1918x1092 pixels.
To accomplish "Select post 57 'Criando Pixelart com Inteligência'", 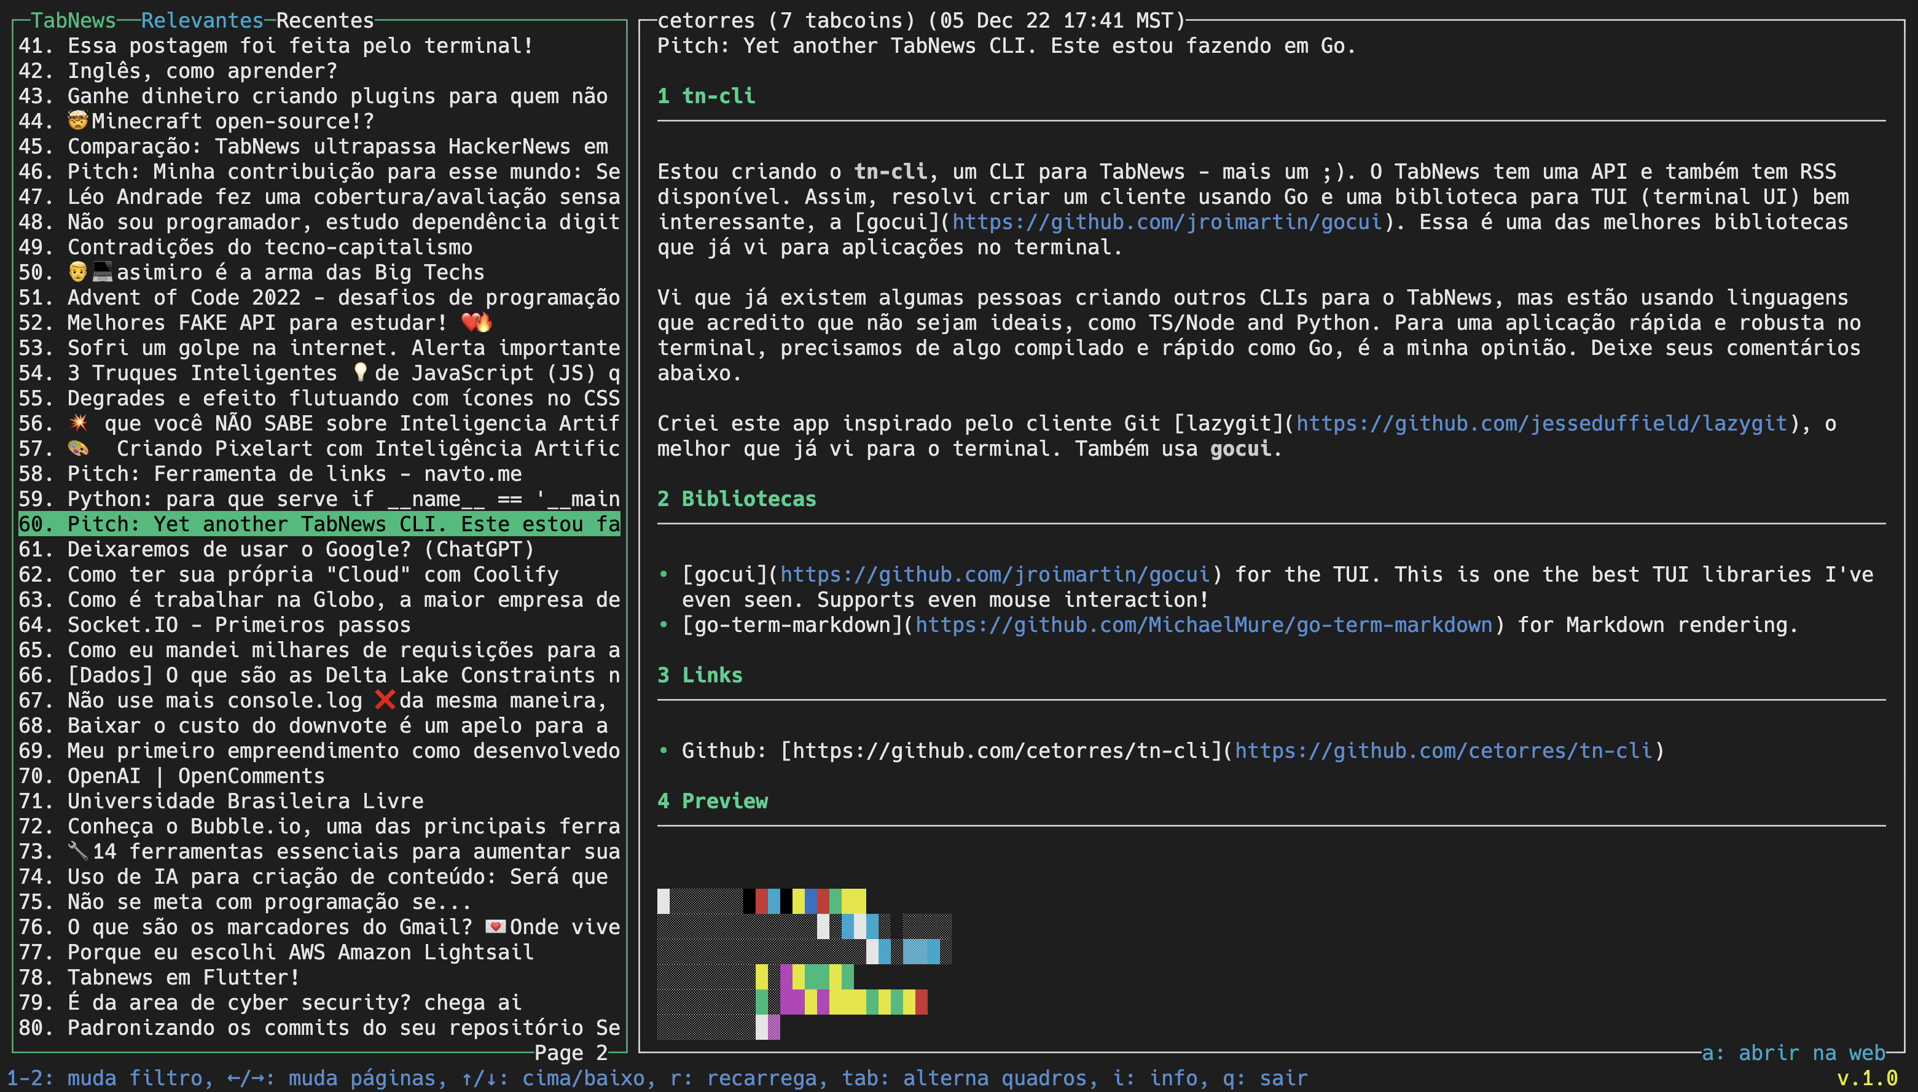I will point(319,448).
